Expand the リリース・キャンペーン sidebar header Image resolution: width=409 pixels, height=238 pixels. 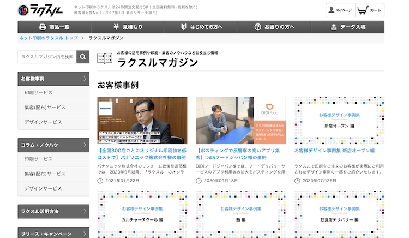pyautogui.click(x=53, y=234)
